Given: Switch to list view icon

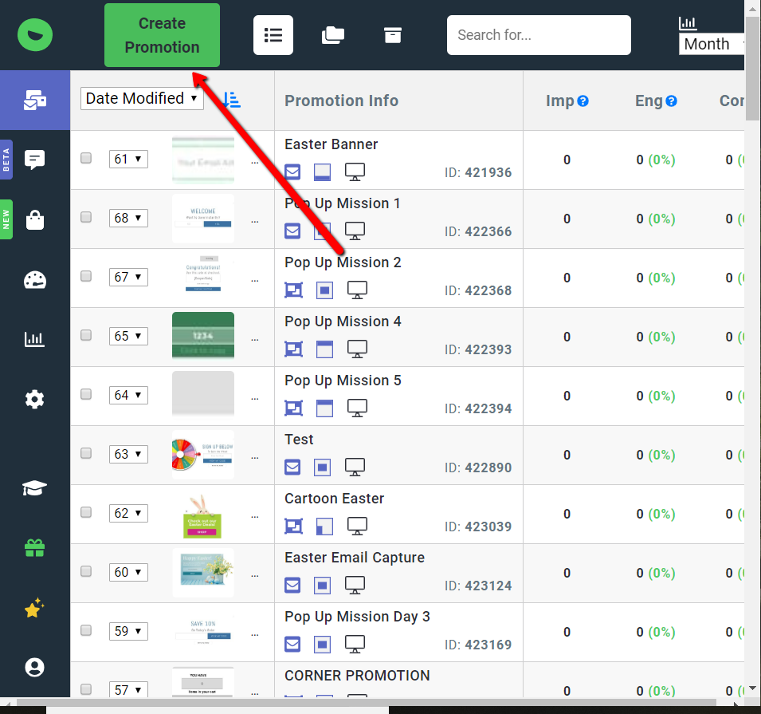Looking at the screenshot, I should pyautogui.click(x=273, y=35).
